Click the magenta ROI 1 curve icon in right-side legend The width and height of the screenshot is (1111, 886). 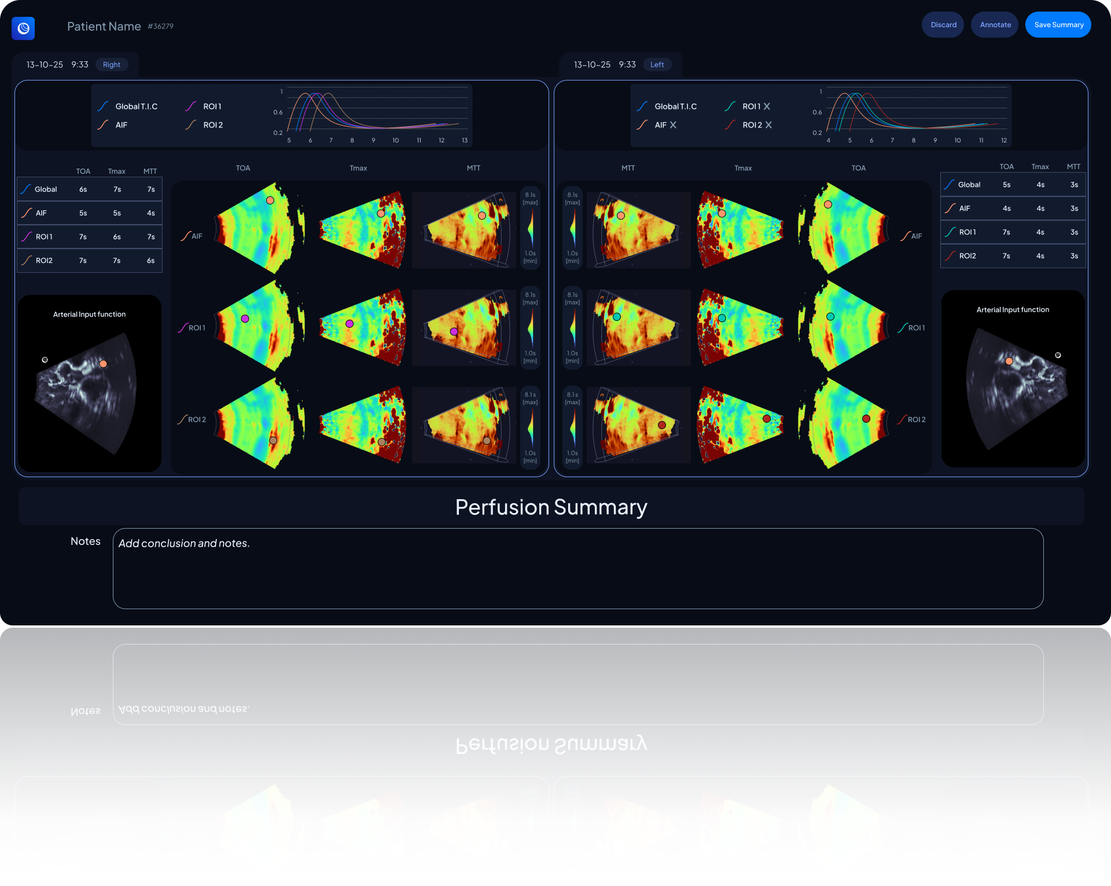click(191, 107)
